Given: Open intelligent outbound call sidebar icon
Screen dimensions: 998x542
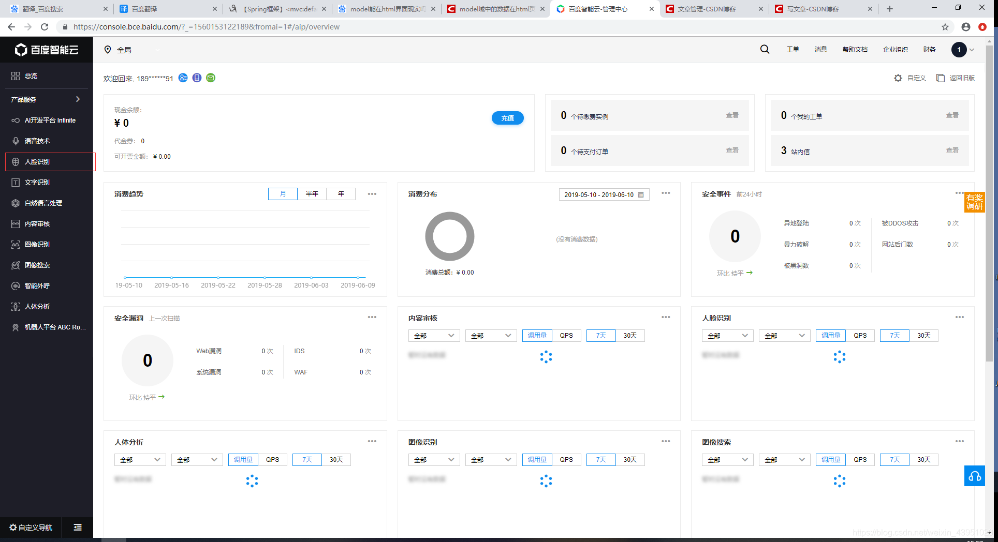Looking at the screenshot, I should [x=16, y=285].
